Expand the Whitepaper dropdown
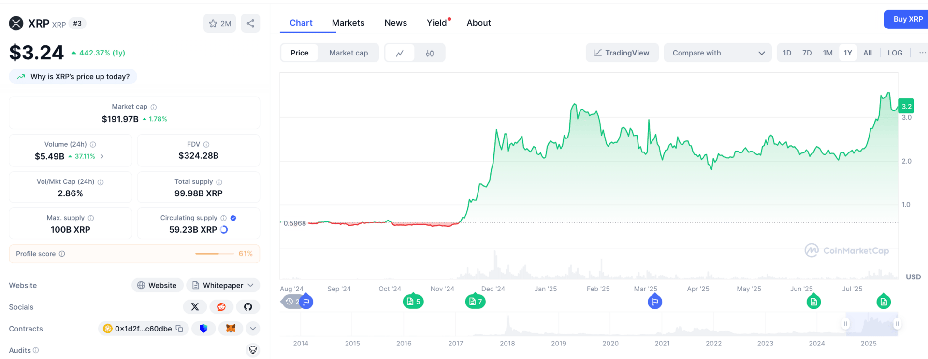 click(223, 285)
